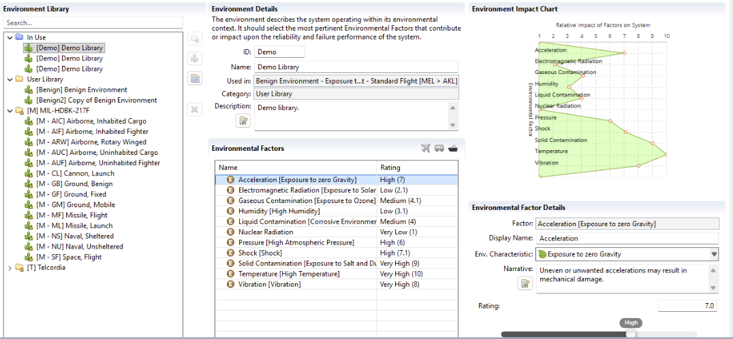
Task: Click the Rating column header
Action: (x=417, y=167)
